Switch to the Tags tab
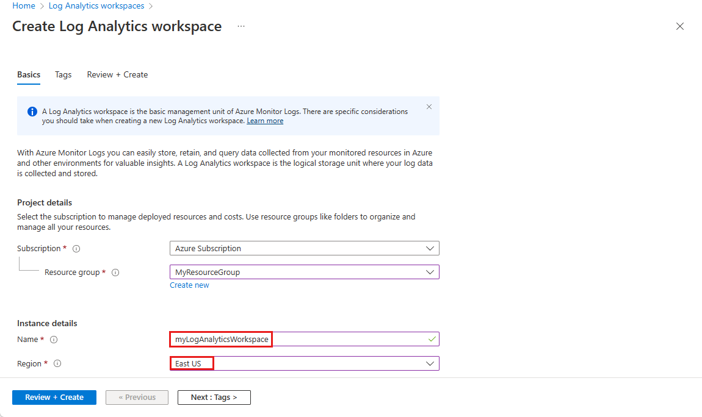 pos(63,74)
